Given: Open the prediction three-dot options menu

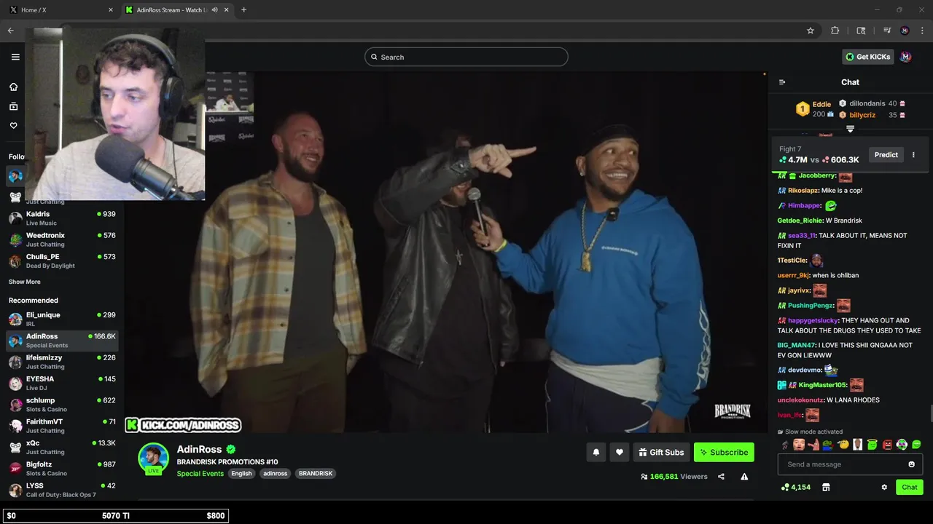Looking at the screenshot, I should (913, 155).
